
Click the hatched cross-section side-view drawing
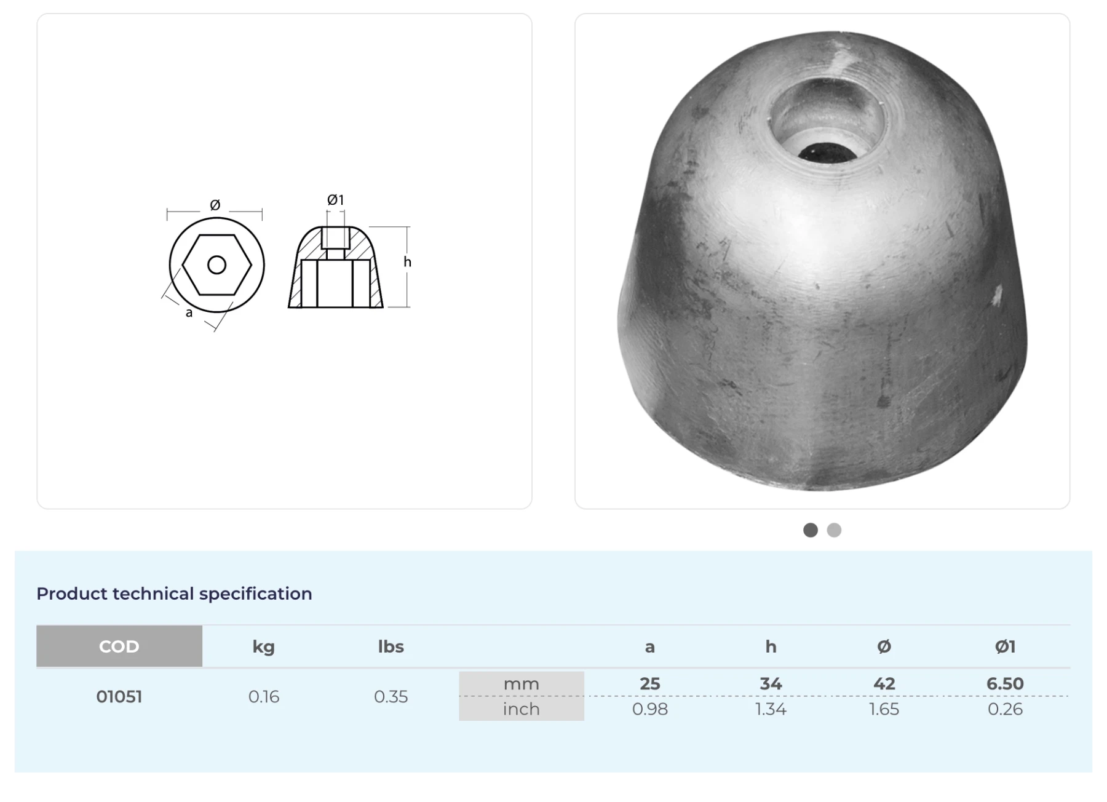click(x=336, y=268)
